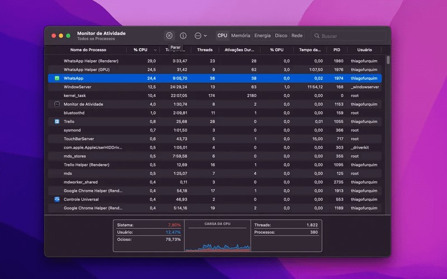Click the Sistema 7,80% value
Image resolution: width=447 pixels, height=279 pixels.
point(174,225)
